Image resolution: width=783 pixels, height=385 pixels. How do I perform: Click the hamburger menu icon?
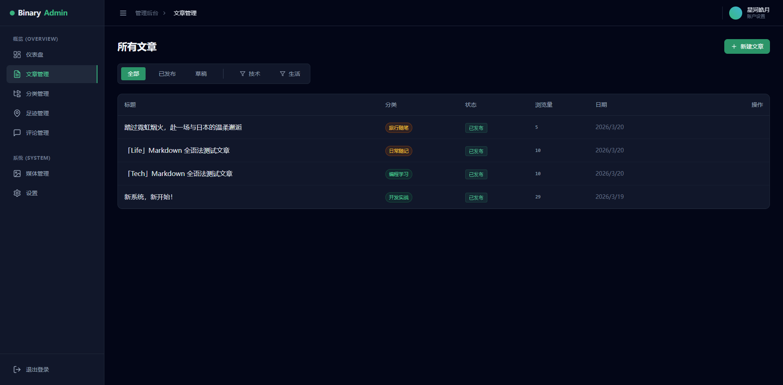[x=123, y=13]
